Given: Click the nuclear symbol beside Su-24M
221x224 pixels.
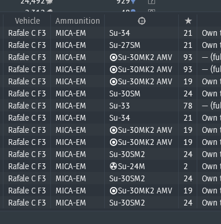Looking at the screenshot, I should click(113, 166).
